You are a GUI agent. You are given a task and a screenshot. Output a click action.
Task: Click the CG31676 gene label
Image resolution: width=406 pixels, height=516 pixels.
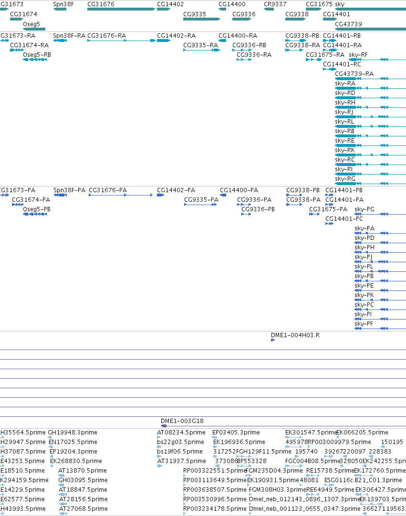tap(101, 4)
